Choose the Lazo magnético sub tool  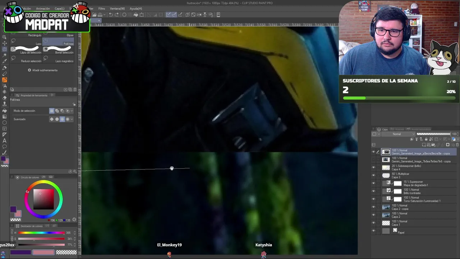coord(59,59)
